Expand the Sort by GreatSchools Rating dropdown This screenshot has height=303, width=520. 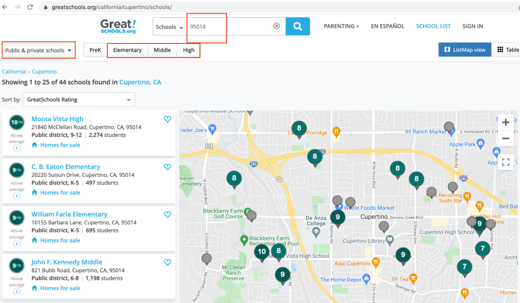pos(79,100)
